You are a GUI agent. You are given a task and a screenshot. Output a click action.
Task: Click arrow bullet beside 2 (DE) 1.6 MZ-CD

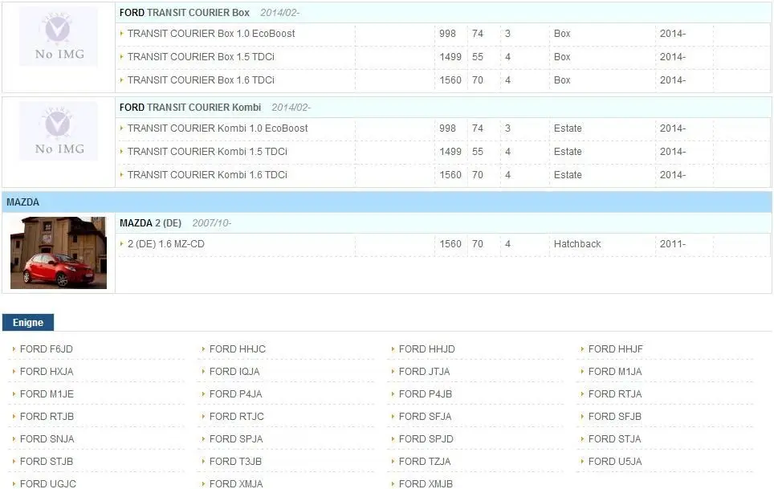tap(121, 244)
